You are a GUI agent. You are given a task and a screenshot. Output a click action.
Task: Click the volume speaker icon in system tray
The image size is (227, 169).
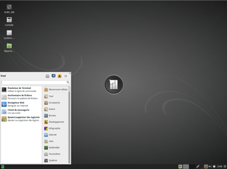210,167
